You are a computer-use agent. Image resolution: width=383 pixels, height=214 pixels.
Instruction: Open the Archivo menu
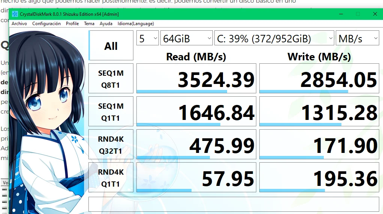[x=19, y=24]
